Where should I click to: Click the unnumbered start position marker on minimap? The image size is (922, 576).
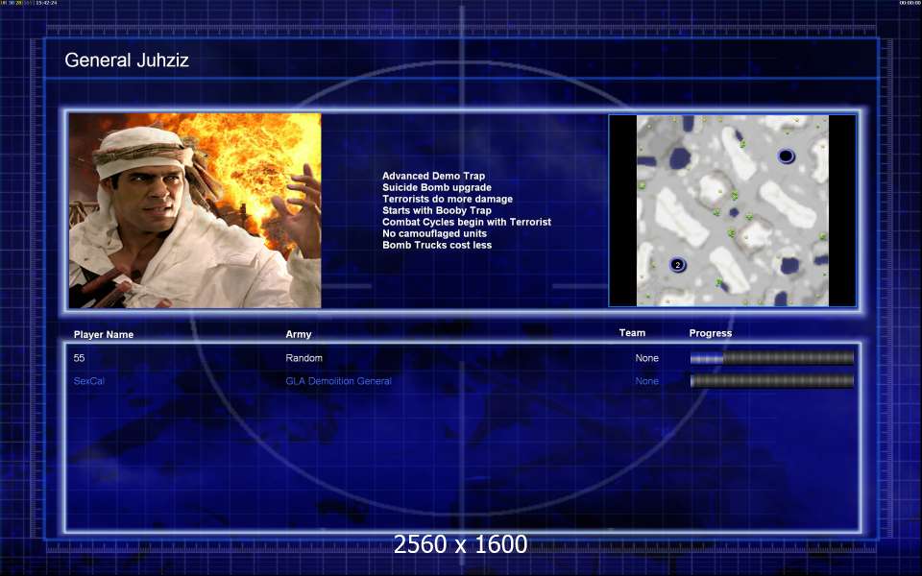click(x=786, y=156)
